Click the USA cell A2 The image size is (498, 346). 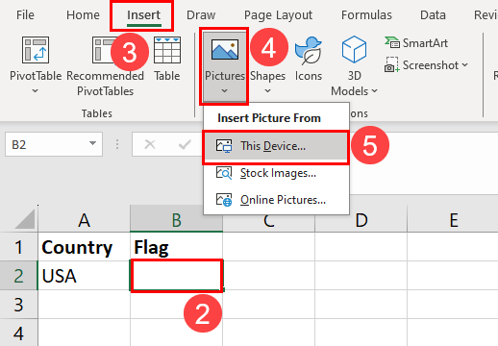click(x=84, y=276)
